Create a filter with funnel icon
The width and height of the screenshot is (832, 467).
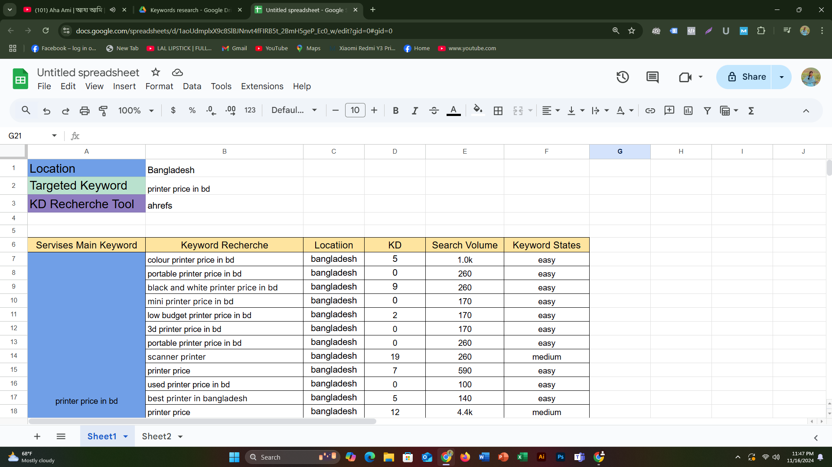(x=707, y=111)
